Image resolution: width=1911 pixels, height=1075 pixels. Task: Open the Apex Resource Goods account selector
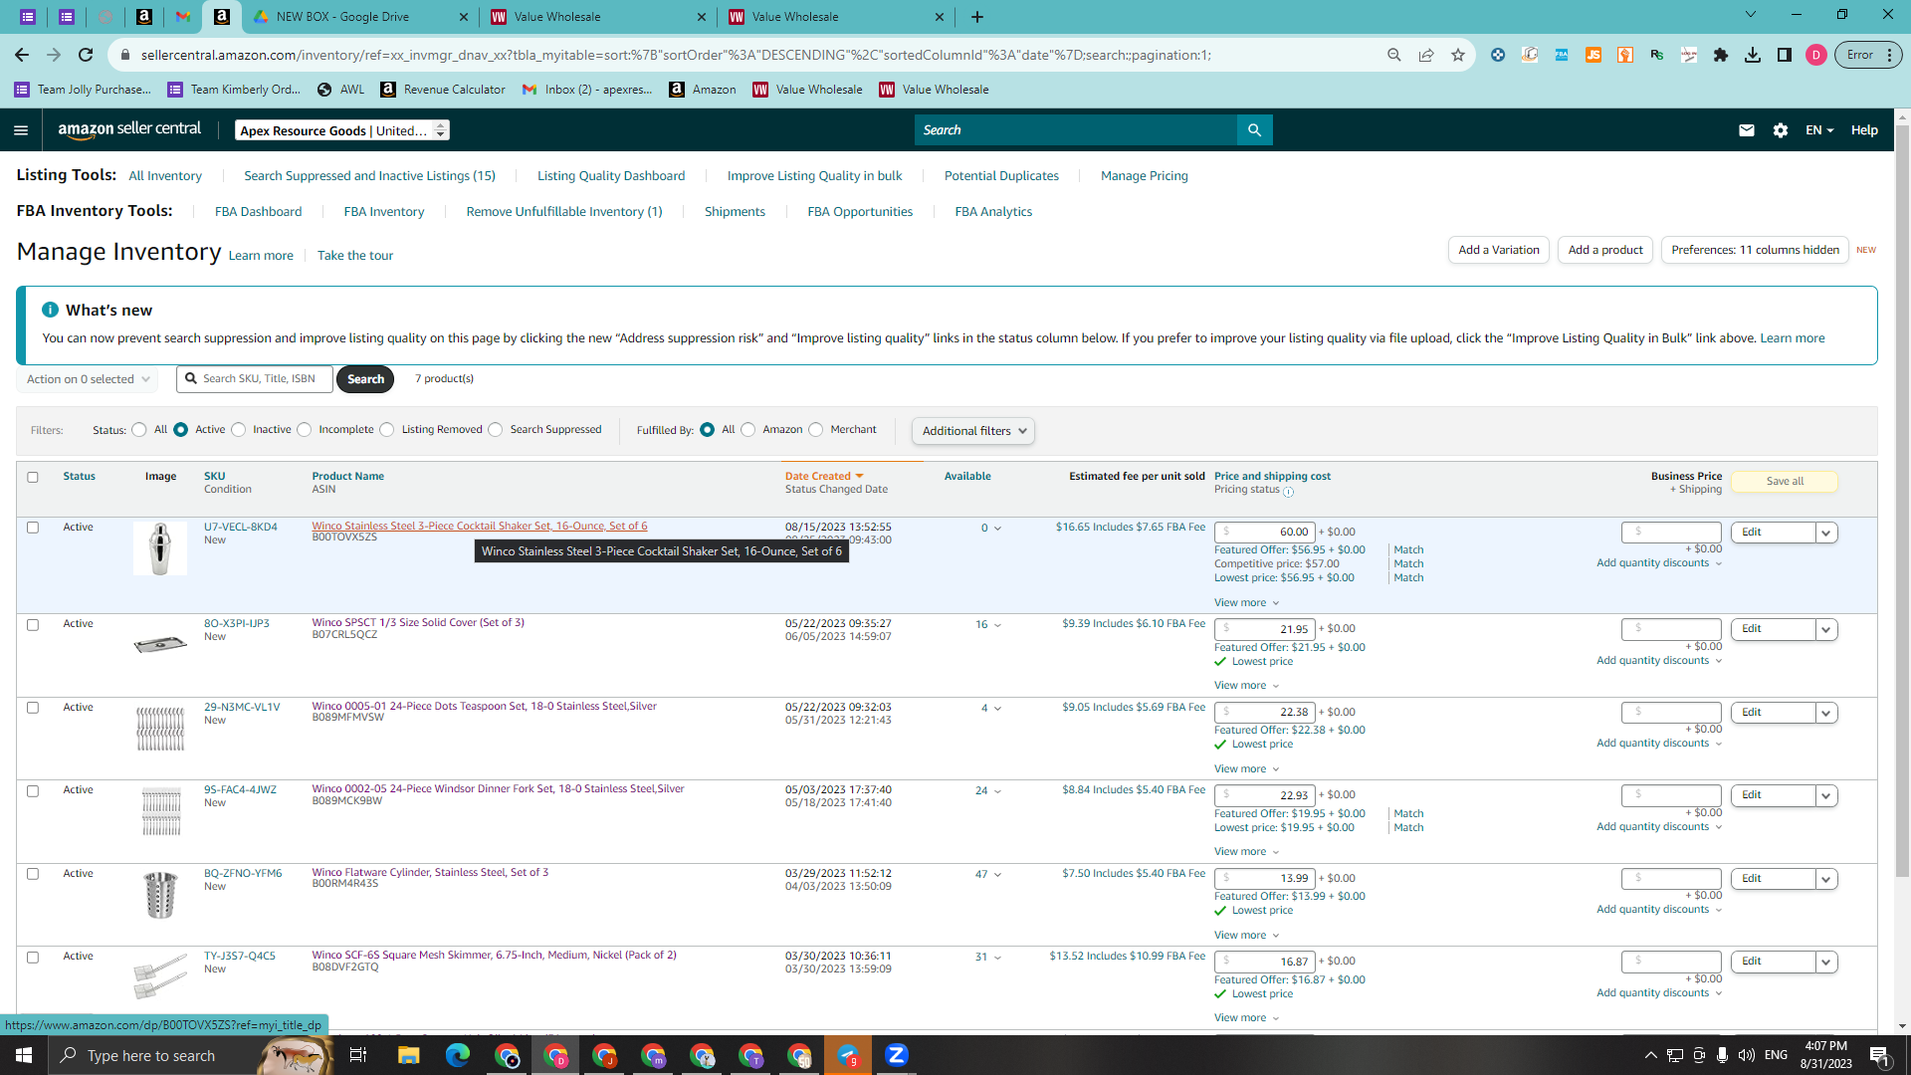pos(342,130)
